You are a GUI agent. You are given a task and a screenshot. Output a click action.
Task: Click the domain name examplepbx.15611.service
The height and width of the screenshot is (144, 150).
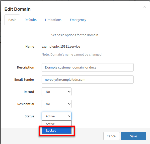click(61, 47)
